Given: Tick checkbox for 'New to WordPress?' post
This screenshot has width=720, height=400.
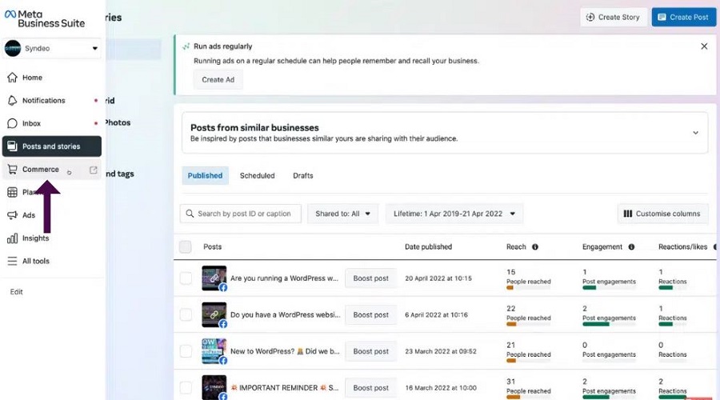Looking at the screenshot, I should pos(186,351).
